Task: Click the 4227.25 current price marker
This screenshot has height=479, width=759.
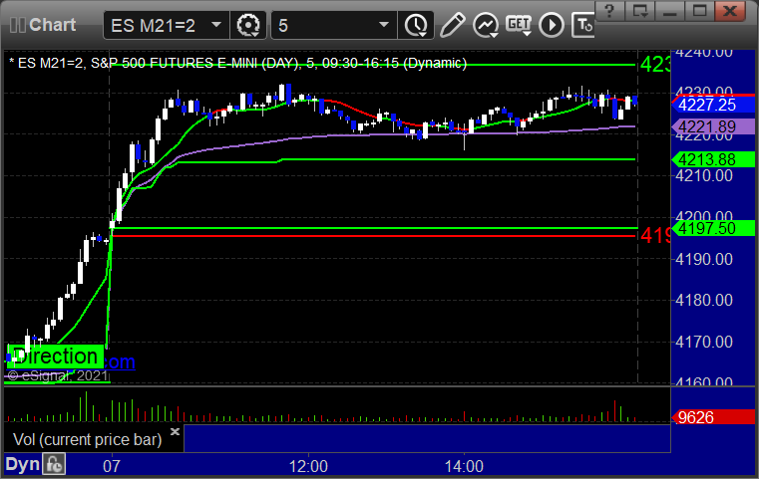Action: pos(713,105)
